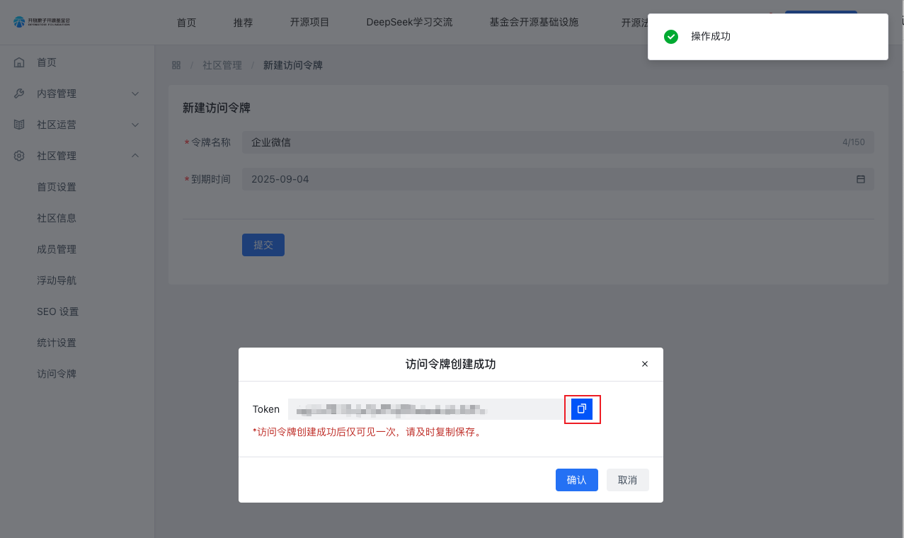
Task: Copy the token with the copy icon
Action: tap(582, 409)
